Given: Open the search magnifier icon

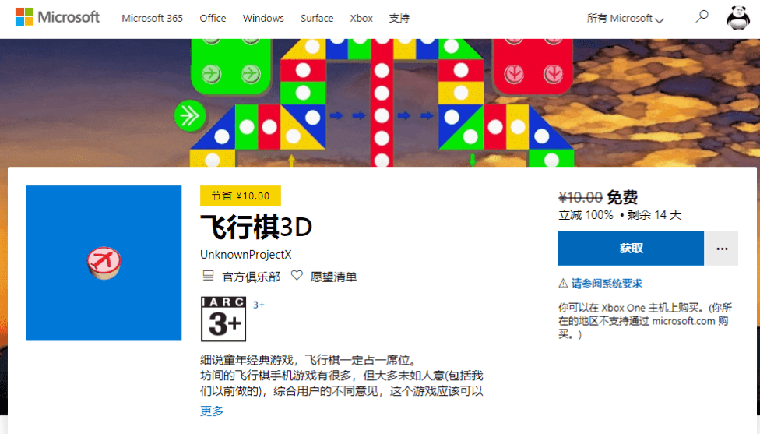Looking at the screenshot, I should click(702, 16).
